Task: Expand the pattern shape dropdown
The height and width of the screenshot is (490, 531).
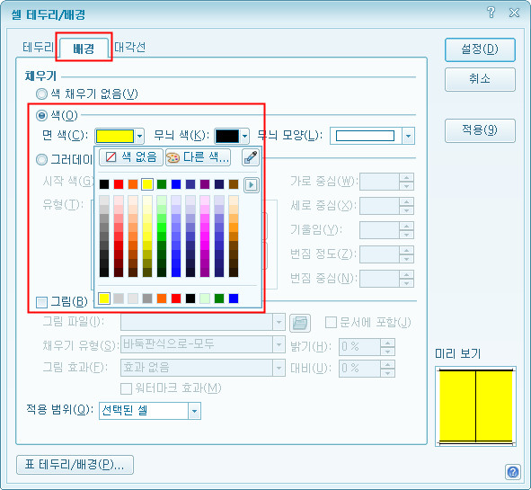Action: tap(408, 137)
